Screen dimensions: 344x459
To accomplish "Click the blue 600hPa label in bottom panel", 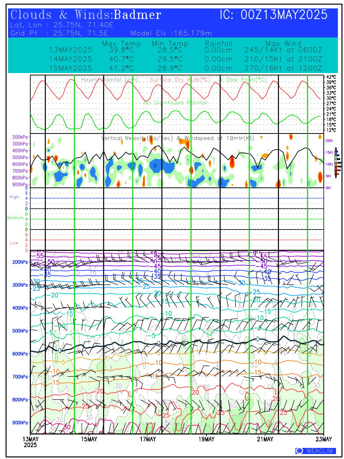I will pos(19,354).
